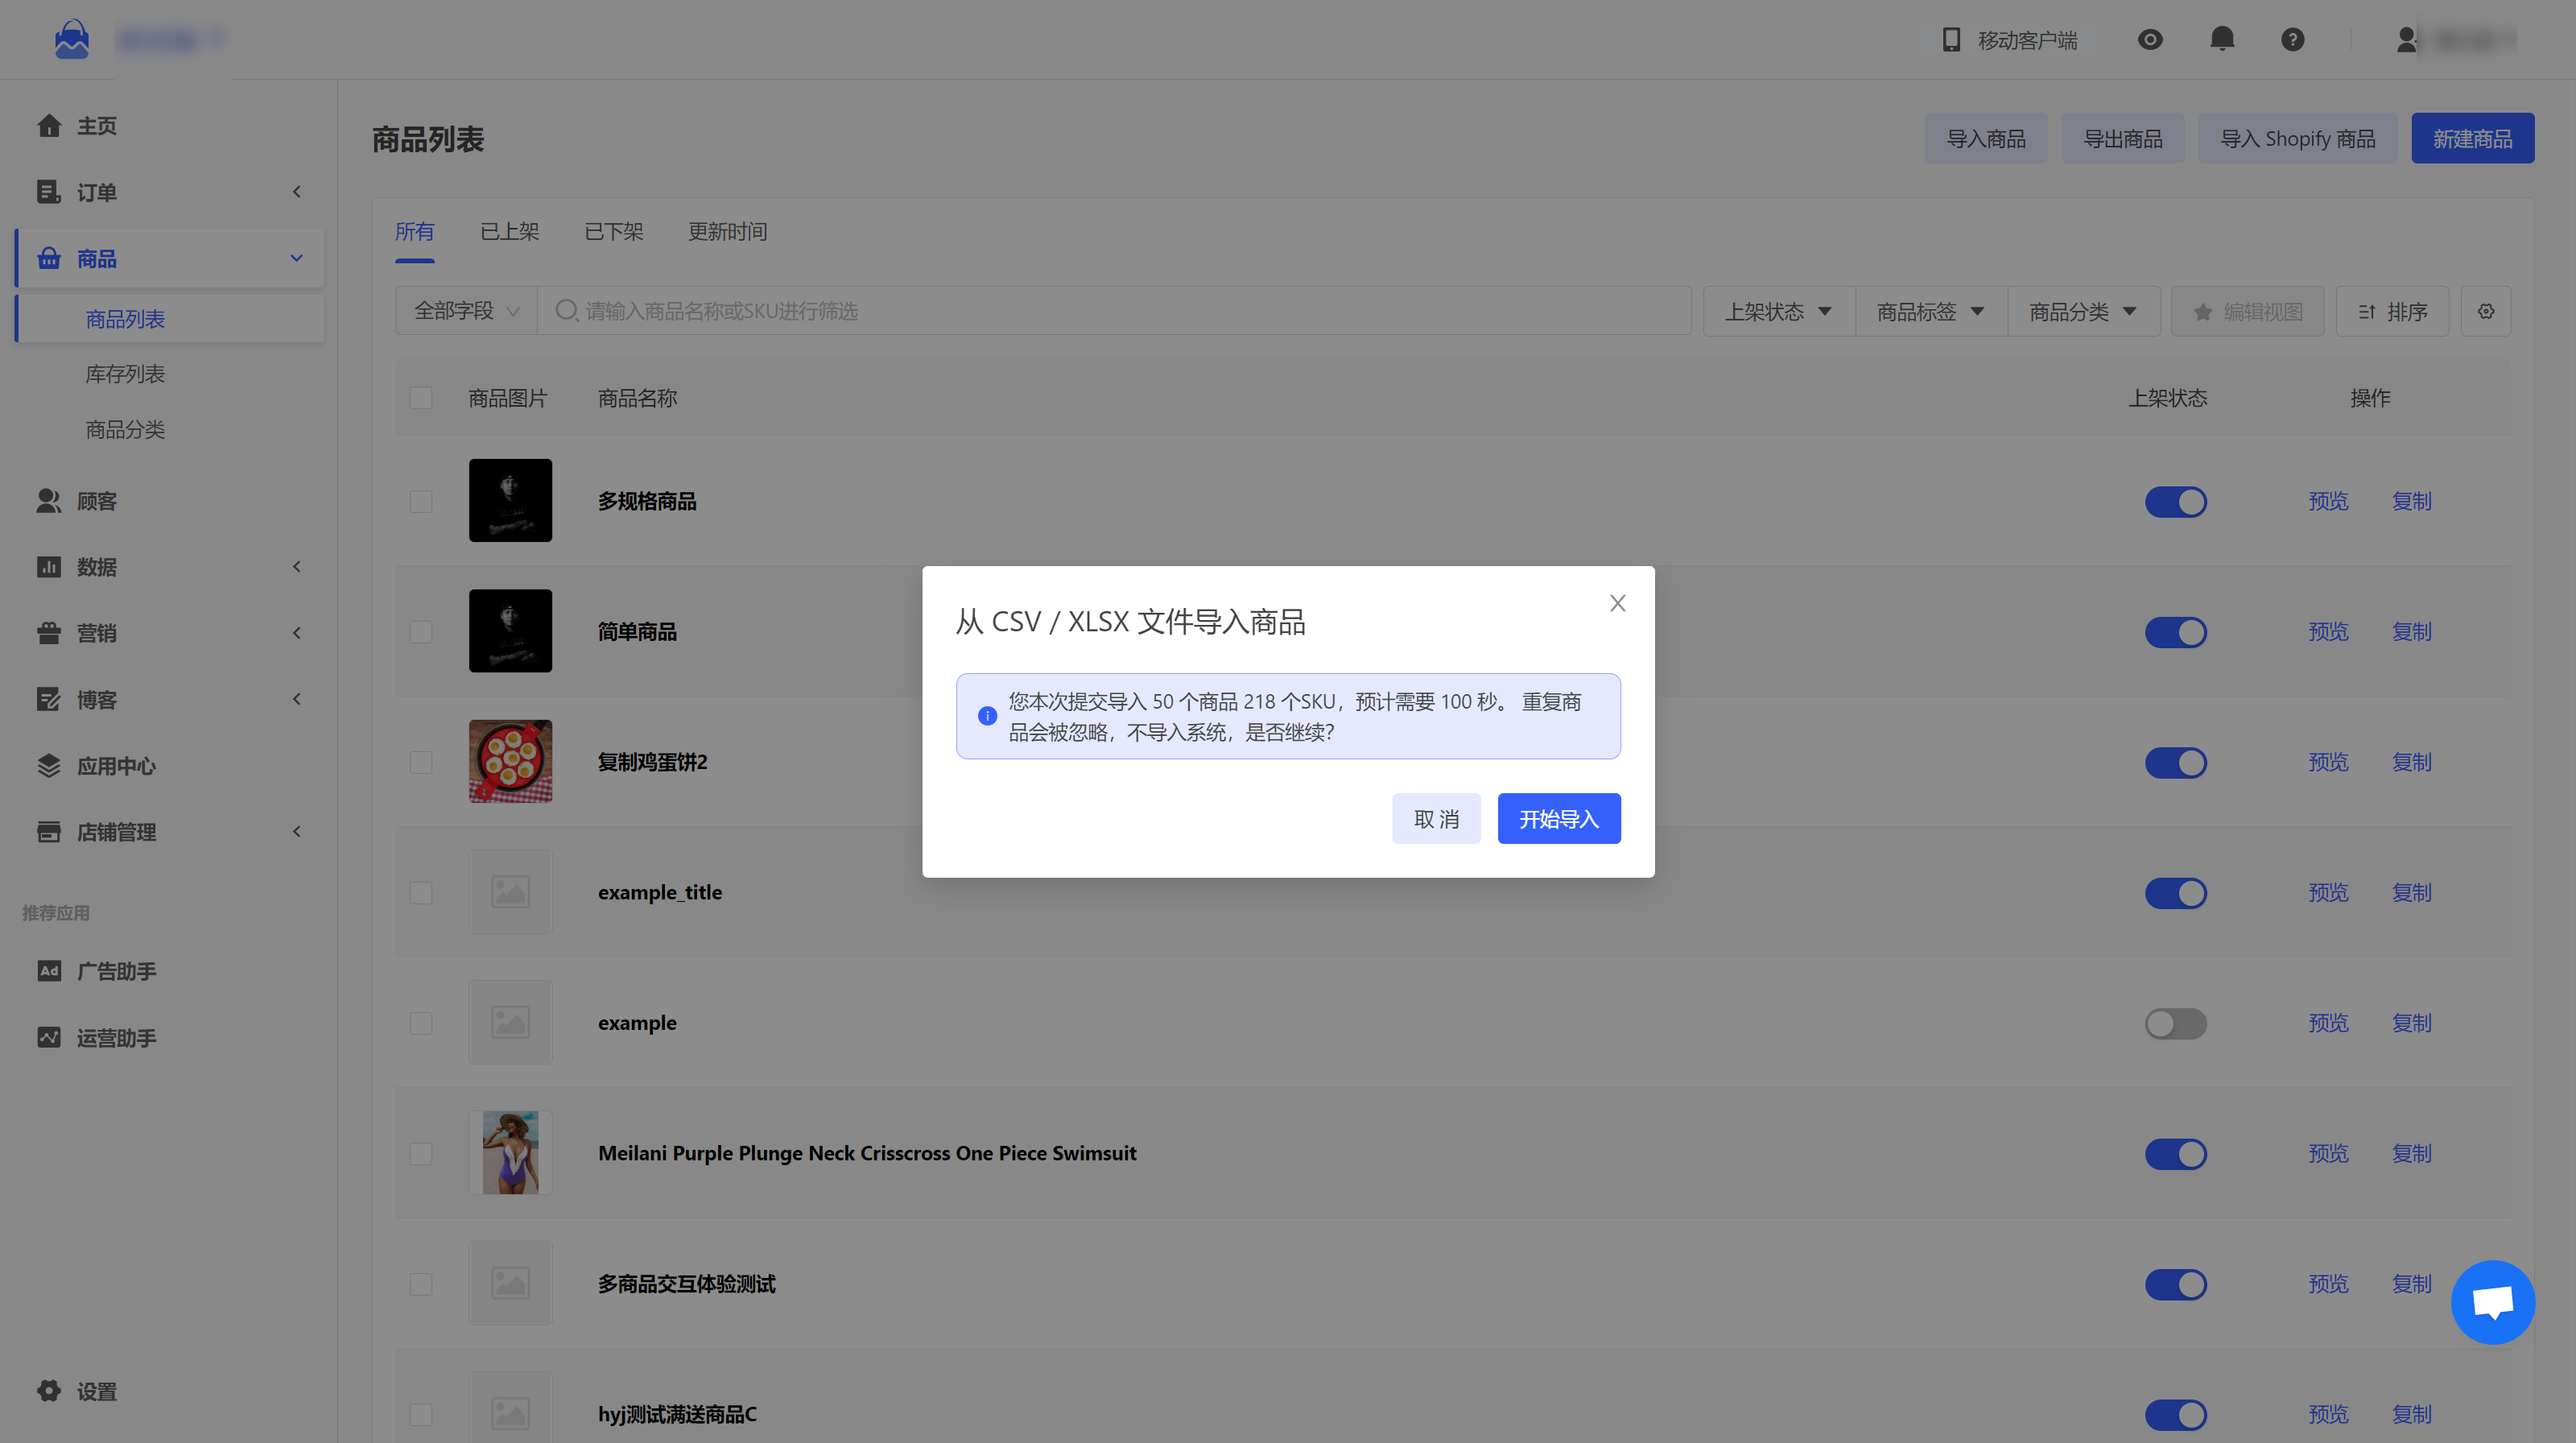Click the layers icon beside 应用中心

pos(49,766)
